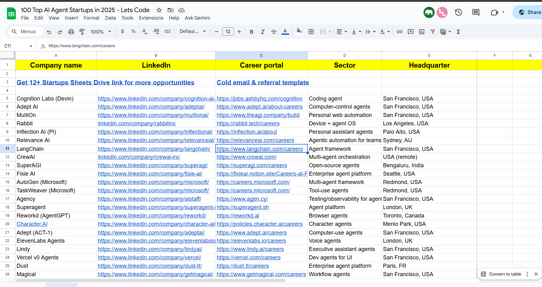Open the Edit menu

tap(39, 18)
